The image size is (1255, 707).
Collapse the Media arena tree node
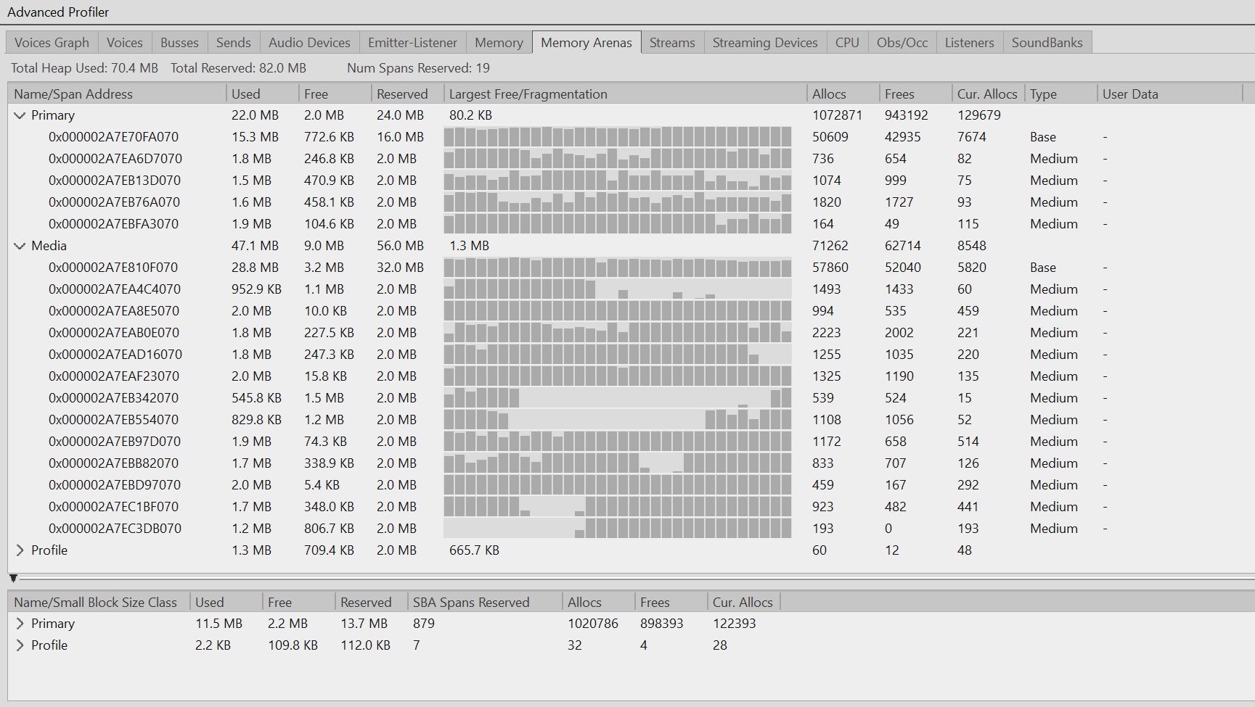(x=20, y=246)
